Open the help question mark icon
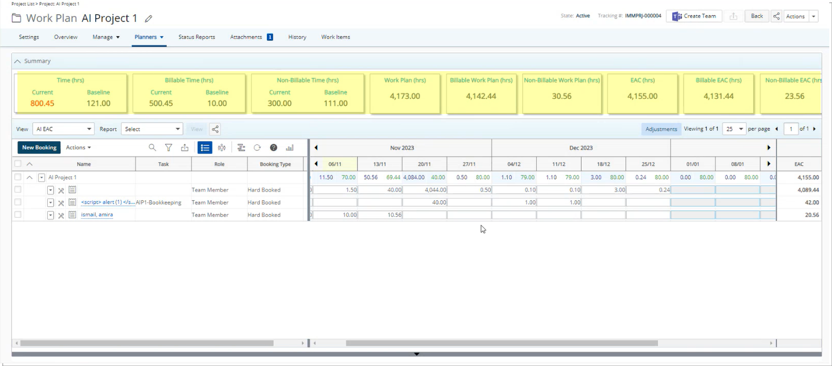This screenshot has height=366, width=832. point(274,148)
